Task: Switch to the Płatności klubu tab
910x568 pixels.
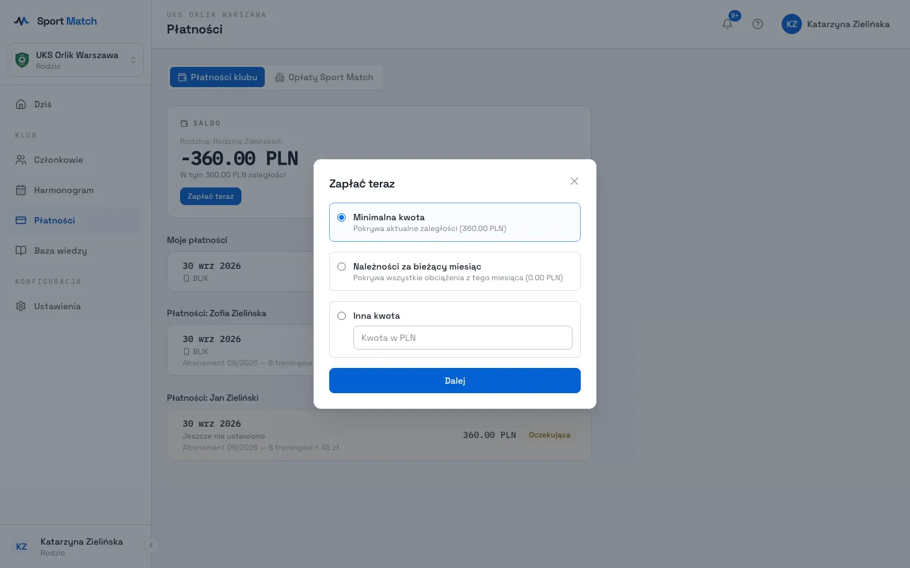Action: point(217,77)
